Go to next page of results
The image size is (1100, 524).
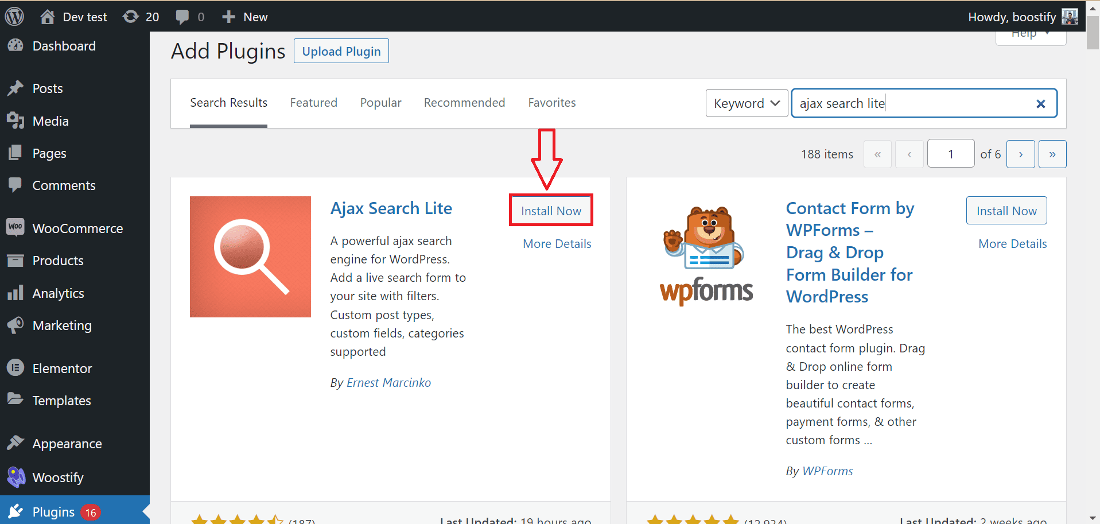tap(1021, 154)
